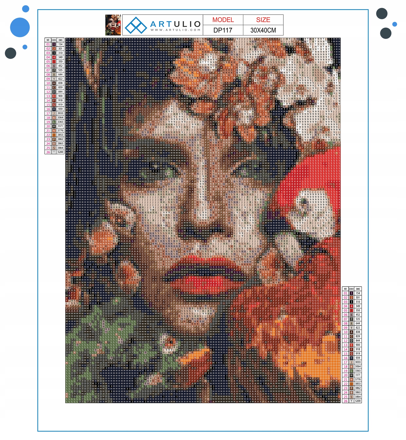Click row number 26 in right legend

pos(345,401)
